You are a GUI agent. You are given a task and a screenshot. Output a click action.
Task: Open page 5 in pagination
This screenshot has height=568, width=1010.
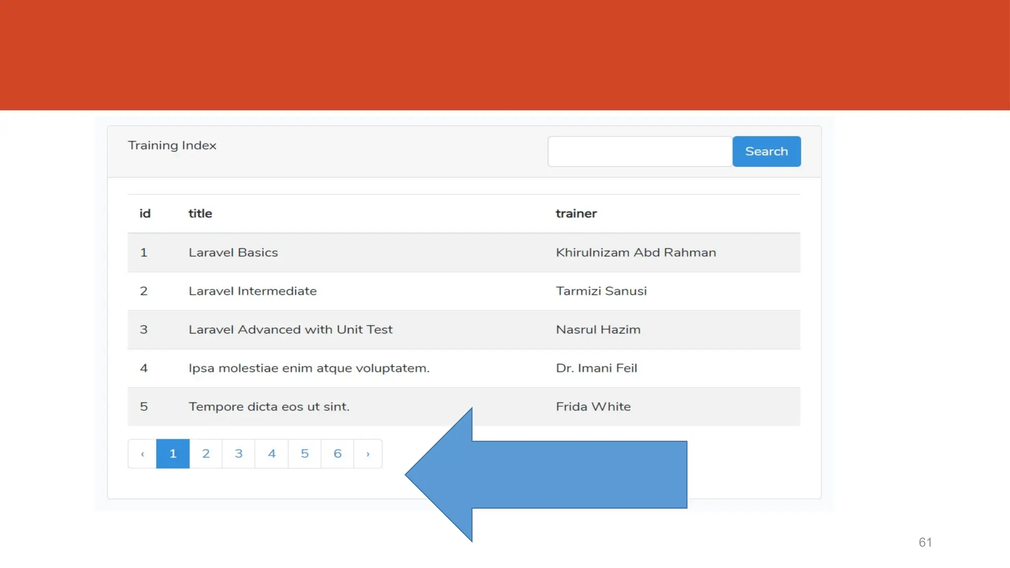pyautogui.click(x=305, y=454)
